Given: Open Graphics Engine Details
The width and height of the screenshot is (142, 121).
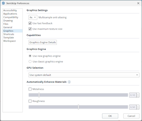Looking at the screenshot, I should coord(43,42).
